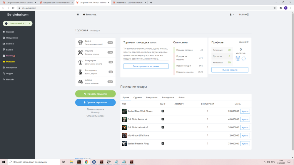The width and height of the screenshot is (294, 165).
Task: Click the hamburger menu icon in header
Action: coord(78,14)
